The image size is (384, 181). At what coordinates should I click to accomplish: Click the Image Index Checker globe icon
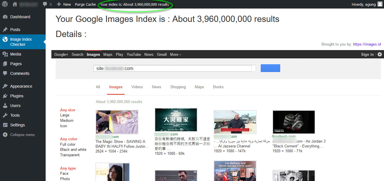click(x=5, y=39)
